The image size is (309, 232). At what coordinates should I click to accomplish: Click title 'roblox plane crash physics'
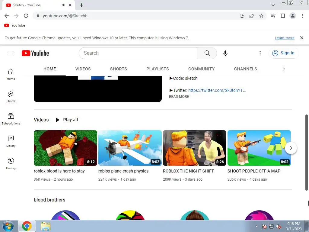coord(123,171)
